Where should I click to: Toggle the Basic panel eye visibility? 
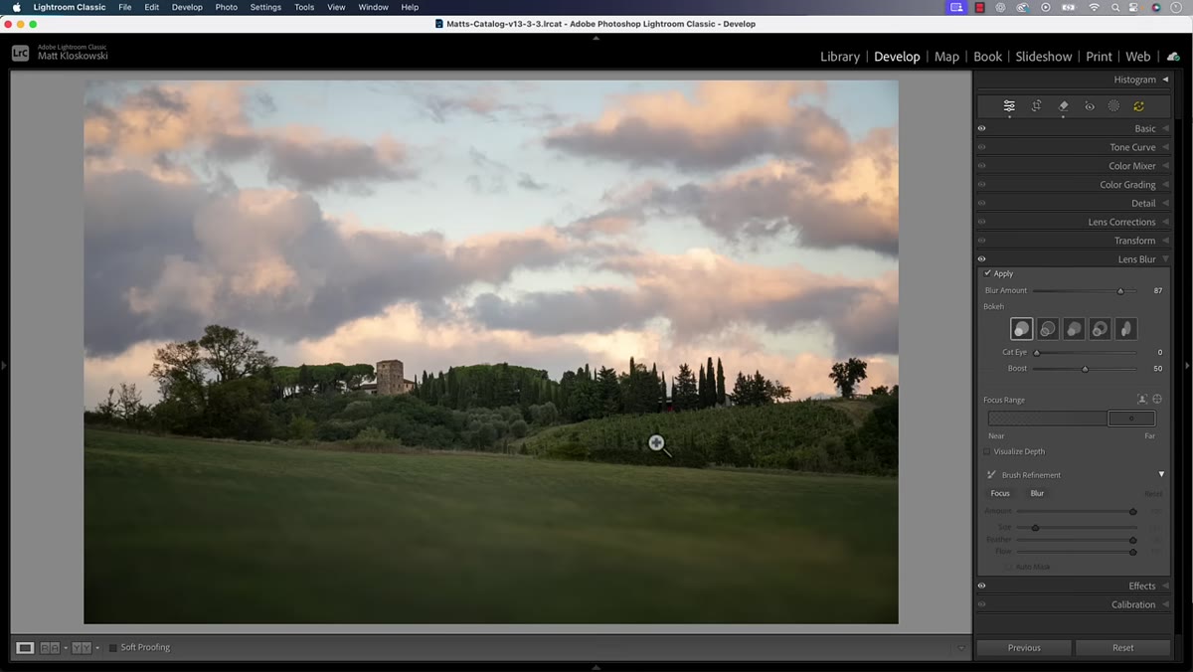(x=981, y=128)
